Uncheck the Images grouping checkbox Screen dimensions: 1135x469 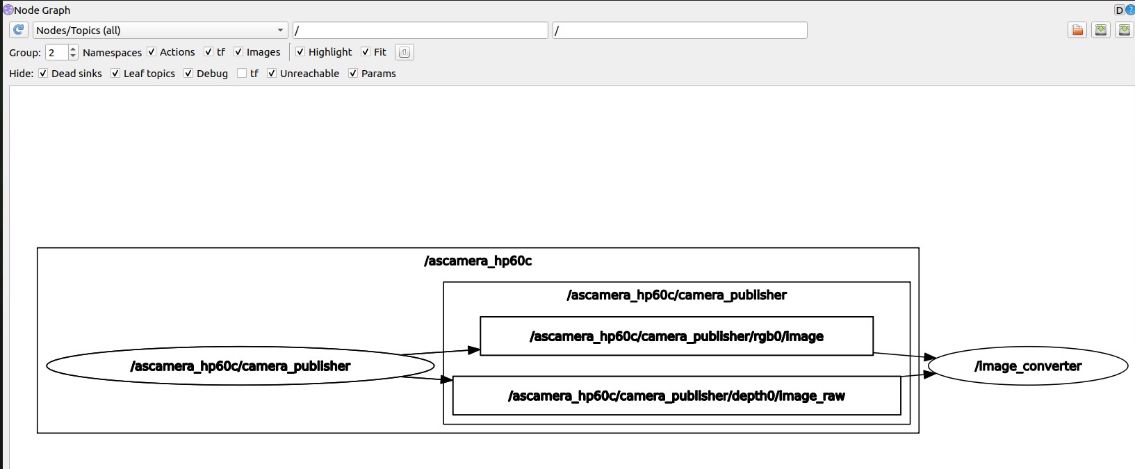coord(238,52)
